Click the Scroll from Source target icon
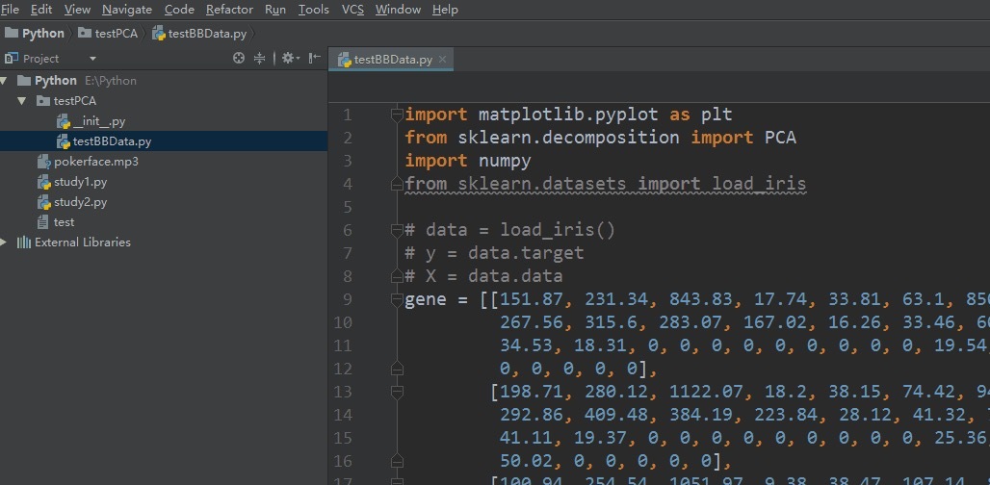 [x=239, y=59]
